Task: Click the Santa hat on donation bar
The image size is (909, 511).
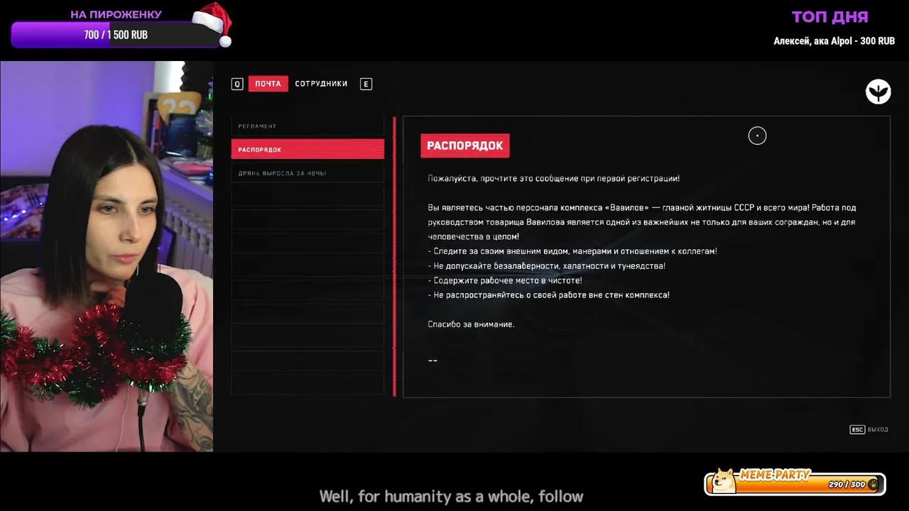Action: point(213,23)
